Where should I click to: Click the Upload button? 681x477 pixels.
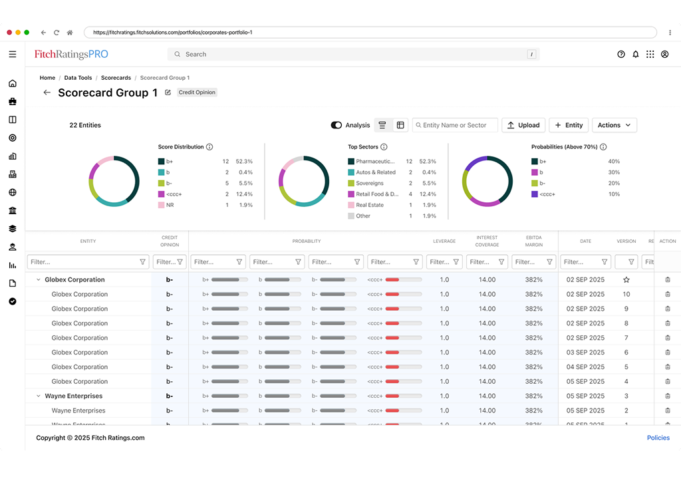[523, 125]
